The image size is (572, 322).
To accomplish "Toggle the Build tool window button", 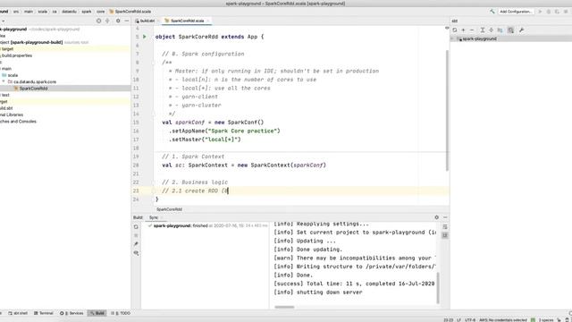I will (97, 313).
